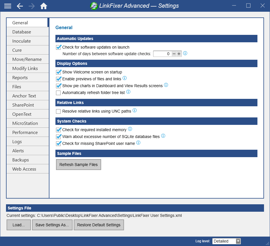The image size is (270, 246).
Task: Open the OpenText settings tab
Action: click(28, 114)
